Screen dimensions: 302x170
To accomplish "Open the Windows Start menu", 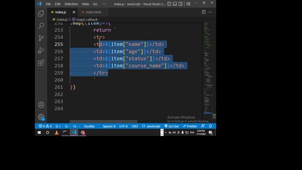I will pyautogui.click(x=39, y=133).
